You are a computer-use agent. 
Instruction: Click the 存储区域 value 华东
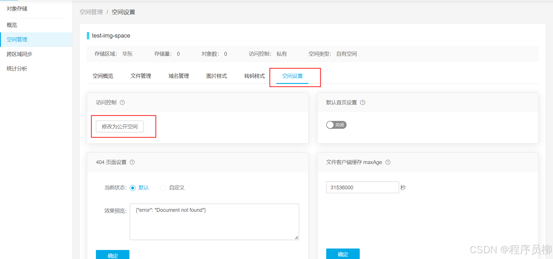click(x=127, y=54)
